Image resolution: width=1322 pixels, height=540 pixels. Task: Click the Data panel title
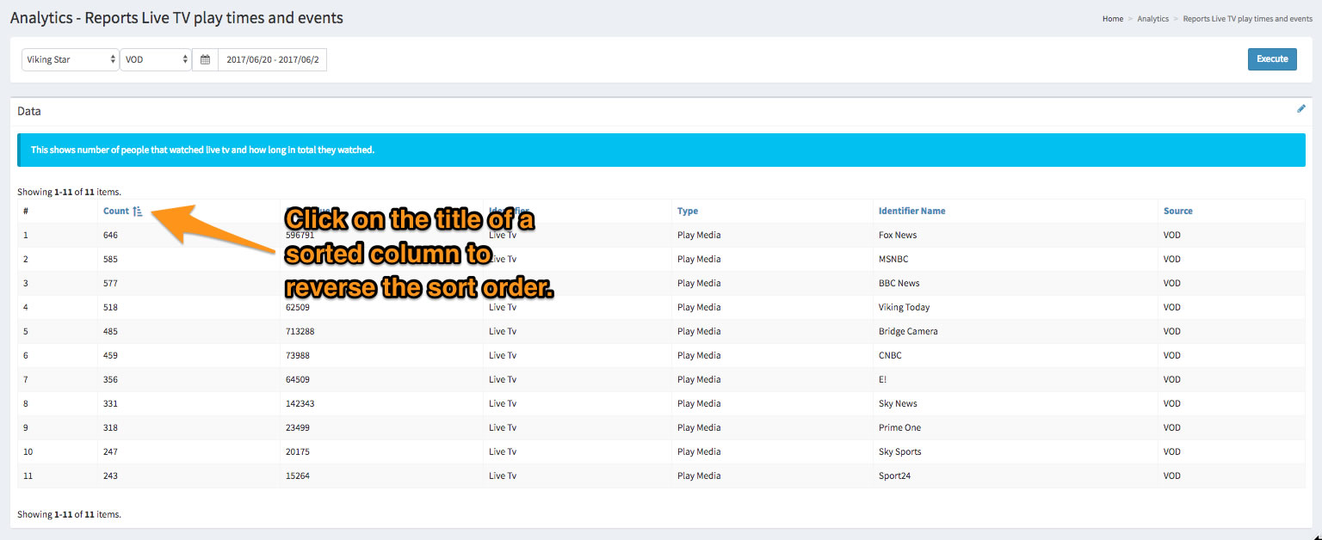[29, 112]
